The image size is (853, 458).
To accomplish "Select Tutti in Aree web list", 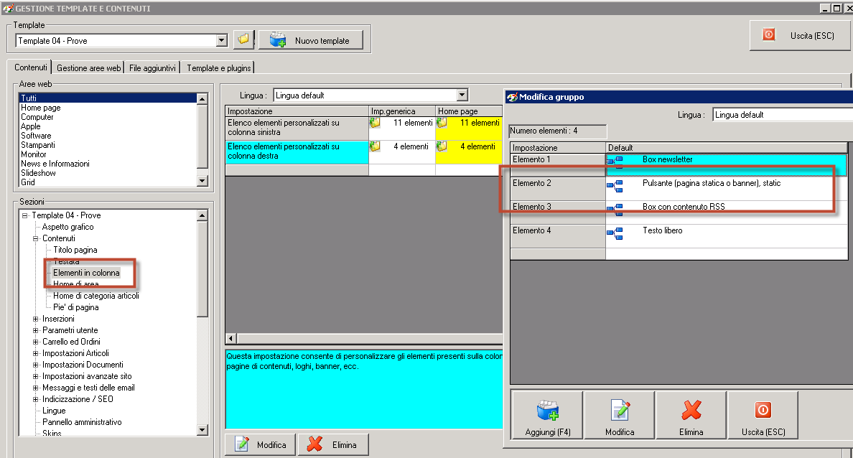I will [108, 98].
